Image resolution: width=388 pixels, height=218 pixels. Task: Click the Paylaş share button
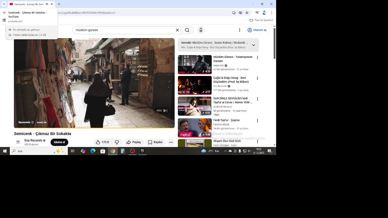[134, 142]
